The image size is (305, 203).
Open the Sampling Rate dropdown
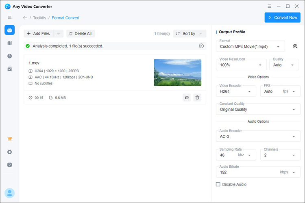pyautogui.click(x=236, y=155)
